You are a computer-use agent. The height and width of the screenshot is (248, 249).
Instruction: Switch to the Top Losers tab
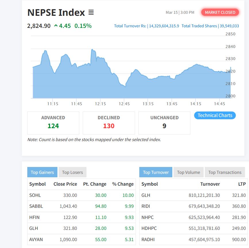point(72,172)
